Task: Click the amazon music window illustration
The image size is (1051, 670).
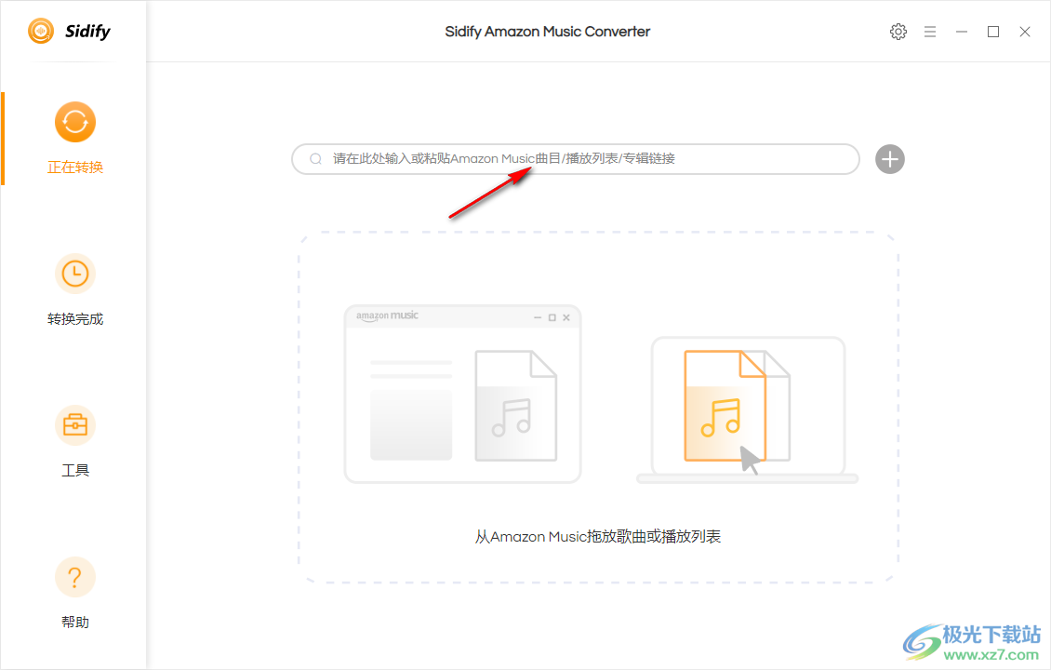Action: (x=462, y=394)
